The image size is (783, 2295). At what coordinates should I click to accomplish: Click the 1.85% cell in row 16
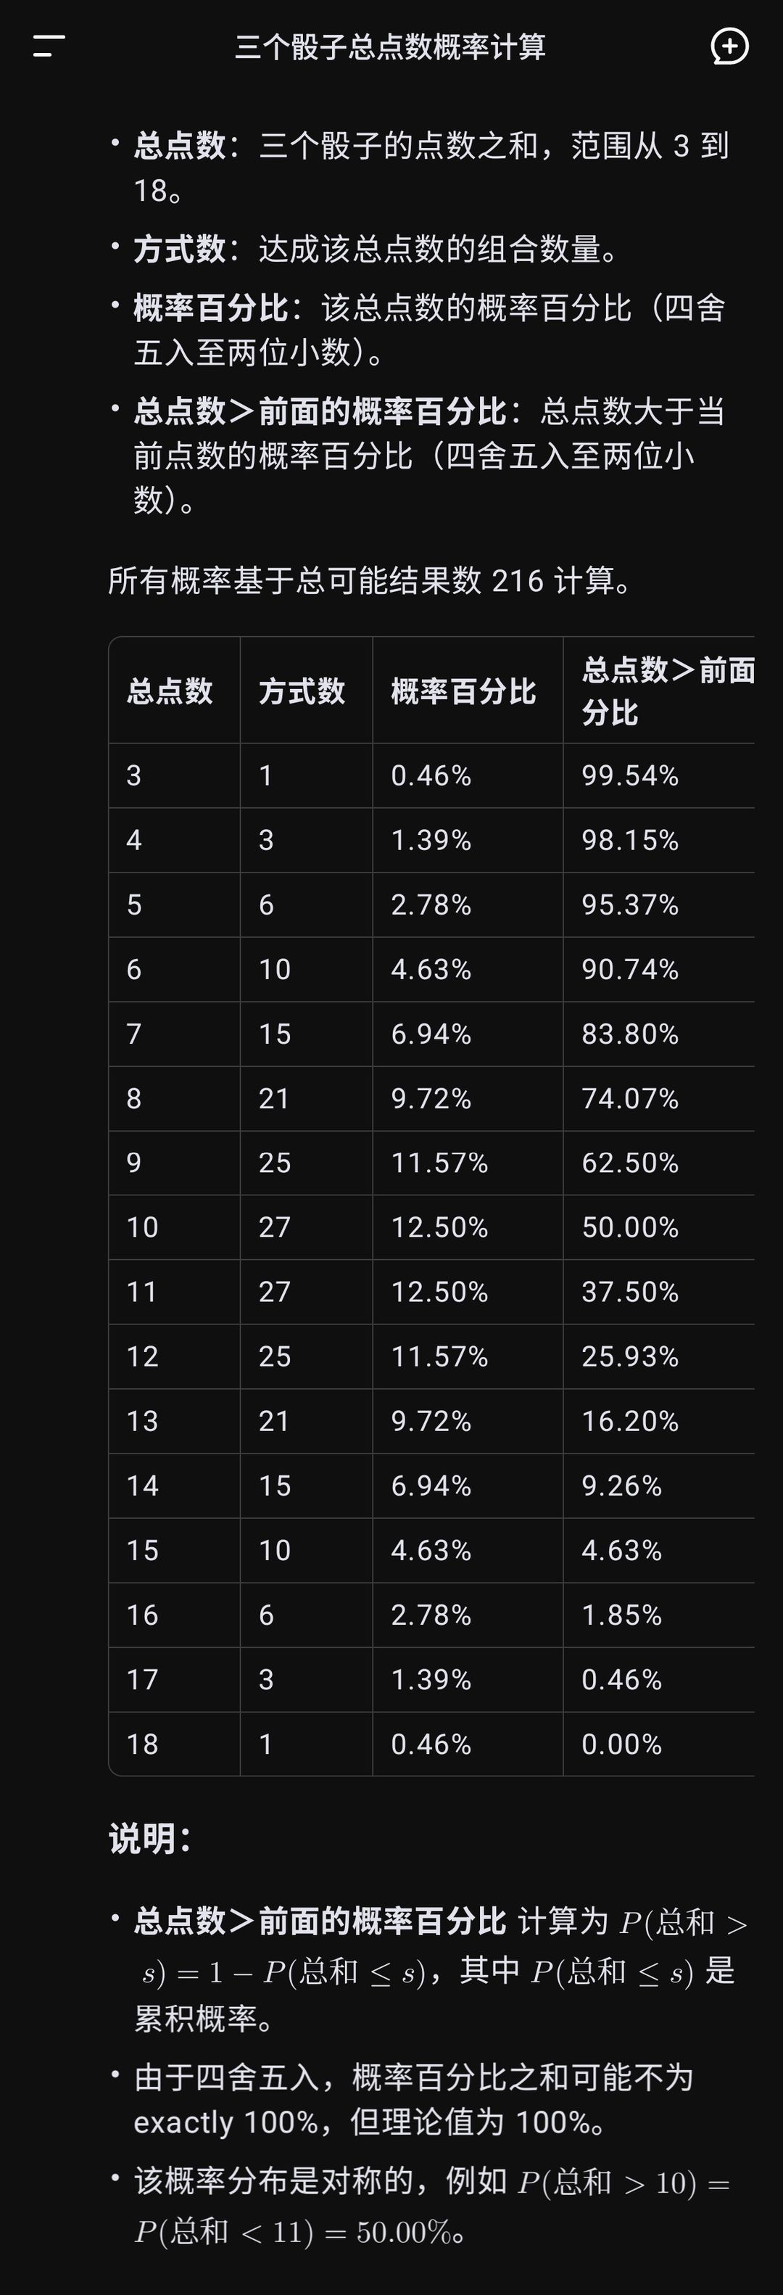click(621, 1615)
